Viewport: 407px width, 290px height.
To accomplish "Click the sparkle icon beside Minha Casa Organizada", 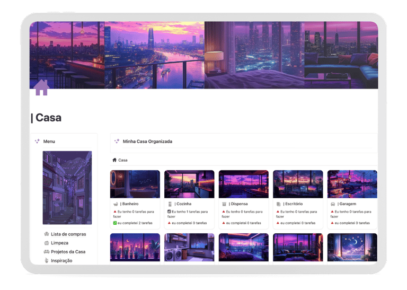I will click(x=117, y=141).
